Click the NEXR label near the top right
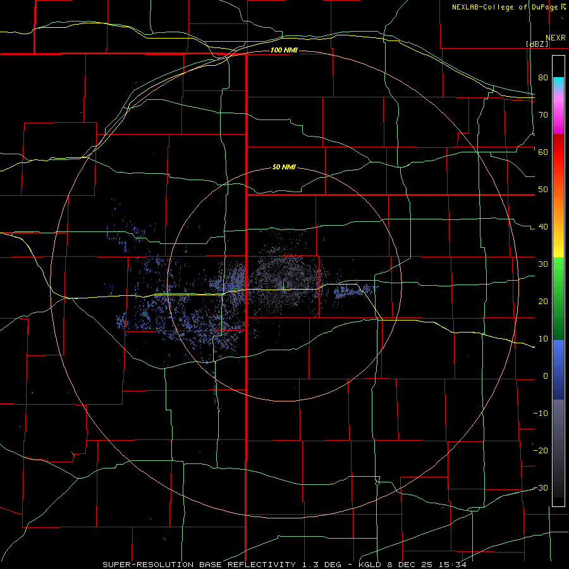The width and height of the screenshot is (569, 569). [x=556, y=38]
